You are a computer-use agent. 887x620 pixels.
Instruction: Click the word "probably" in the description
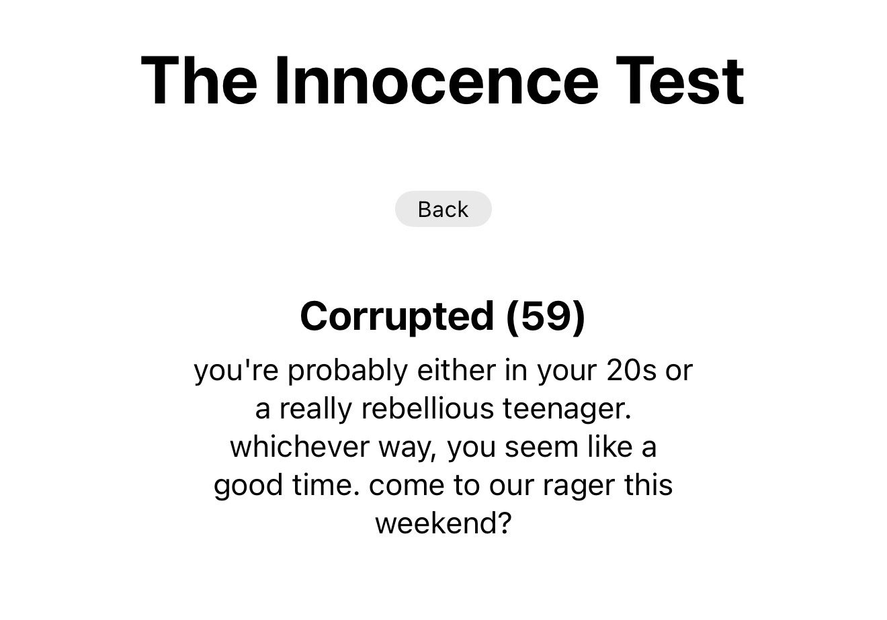coord(347,371)
